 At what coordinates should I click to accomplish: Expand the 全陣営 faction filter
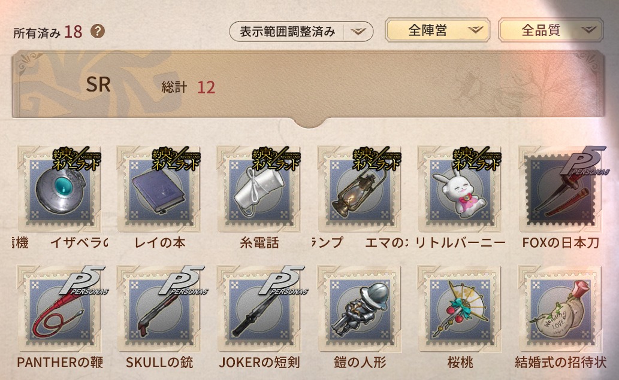(x=437, y=30)
